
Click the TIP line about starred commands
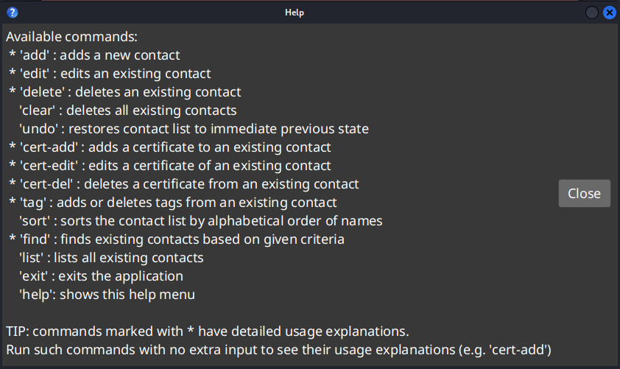pos(207,331)
